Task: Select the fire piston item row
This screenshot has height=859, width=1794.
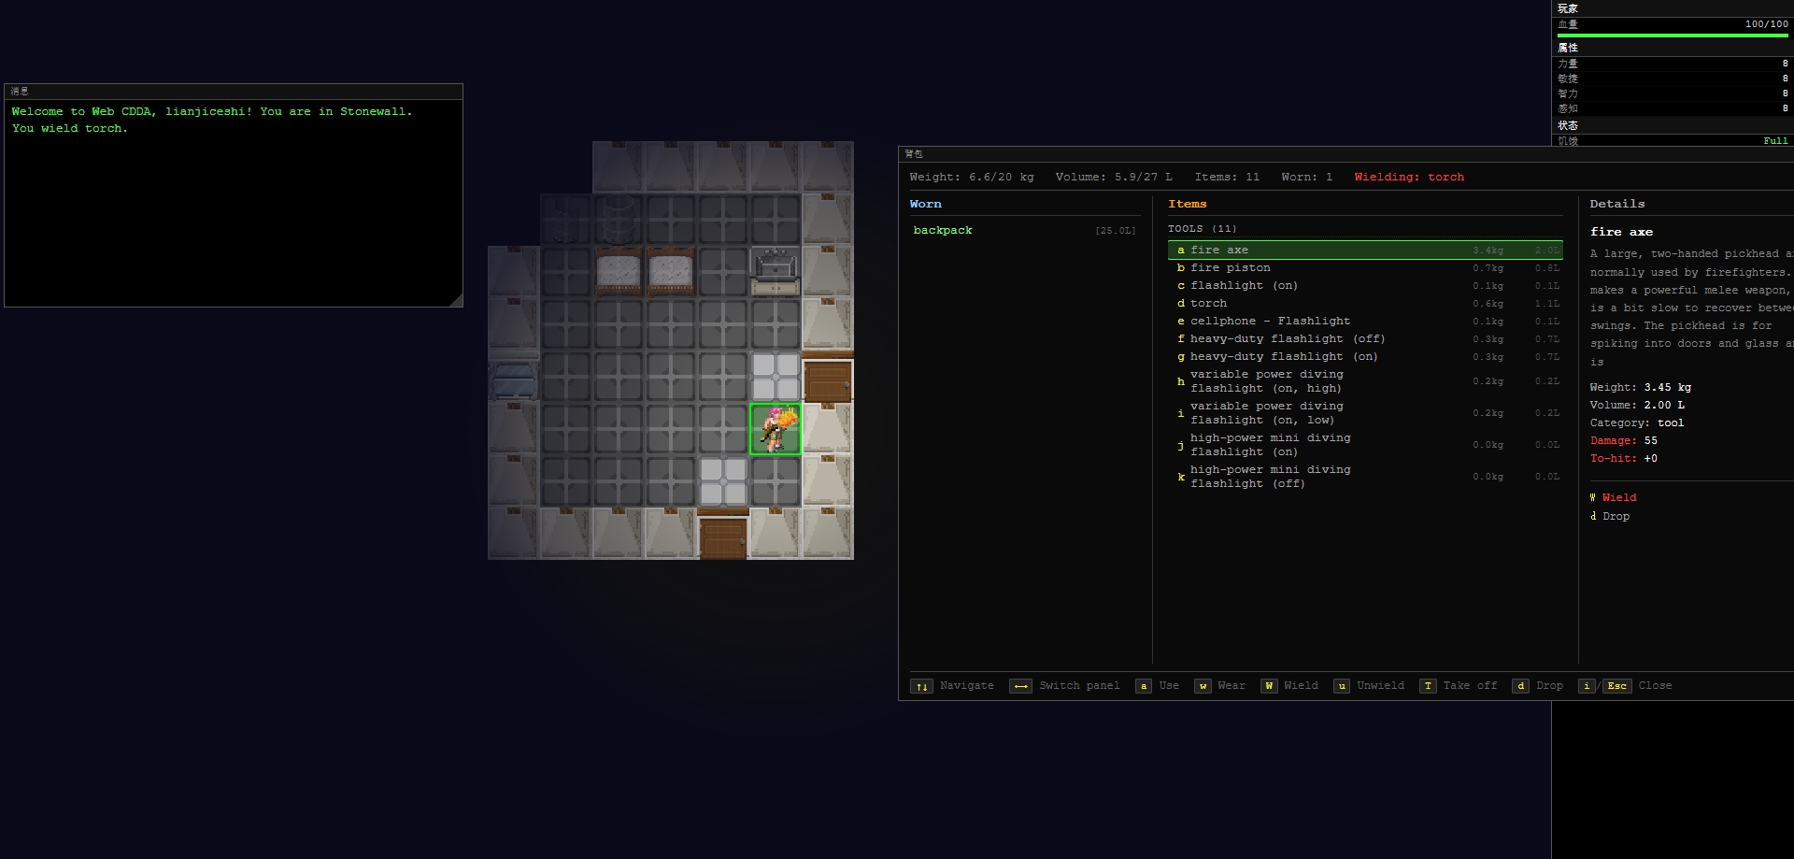Action: tap(1365, 268)
